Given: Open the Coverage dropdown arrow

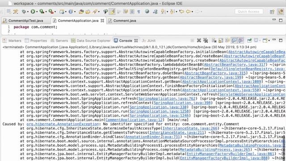Looking at the screenshot, I should 46,12.
